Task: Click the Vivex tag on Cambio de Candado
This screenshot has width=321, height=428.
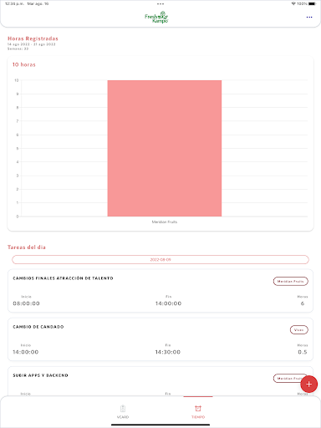Action: click(x=299, y=330)
